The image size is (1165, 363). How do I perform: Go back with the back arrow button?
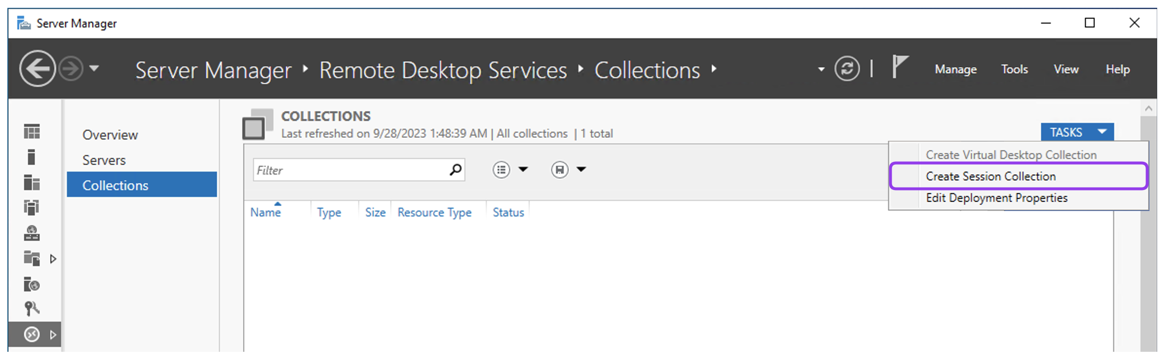pyautogui.click(x=38, y=69)
